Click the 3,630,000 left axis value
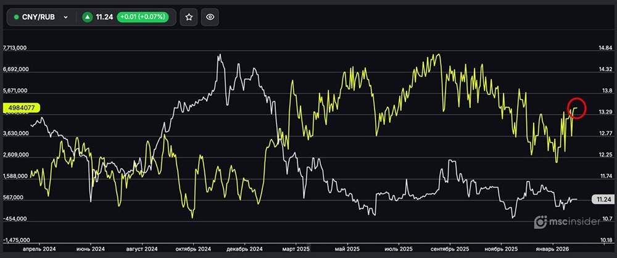The height and width of the screenshot is (258, 617). tap(15, 133)
